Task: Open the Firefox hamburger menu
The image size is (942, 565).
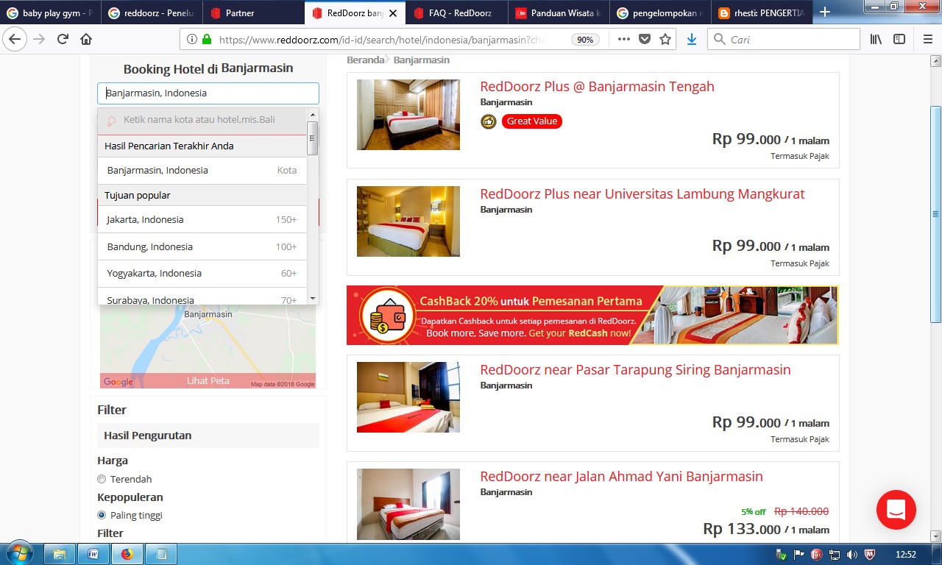Action: coord(927,39)
